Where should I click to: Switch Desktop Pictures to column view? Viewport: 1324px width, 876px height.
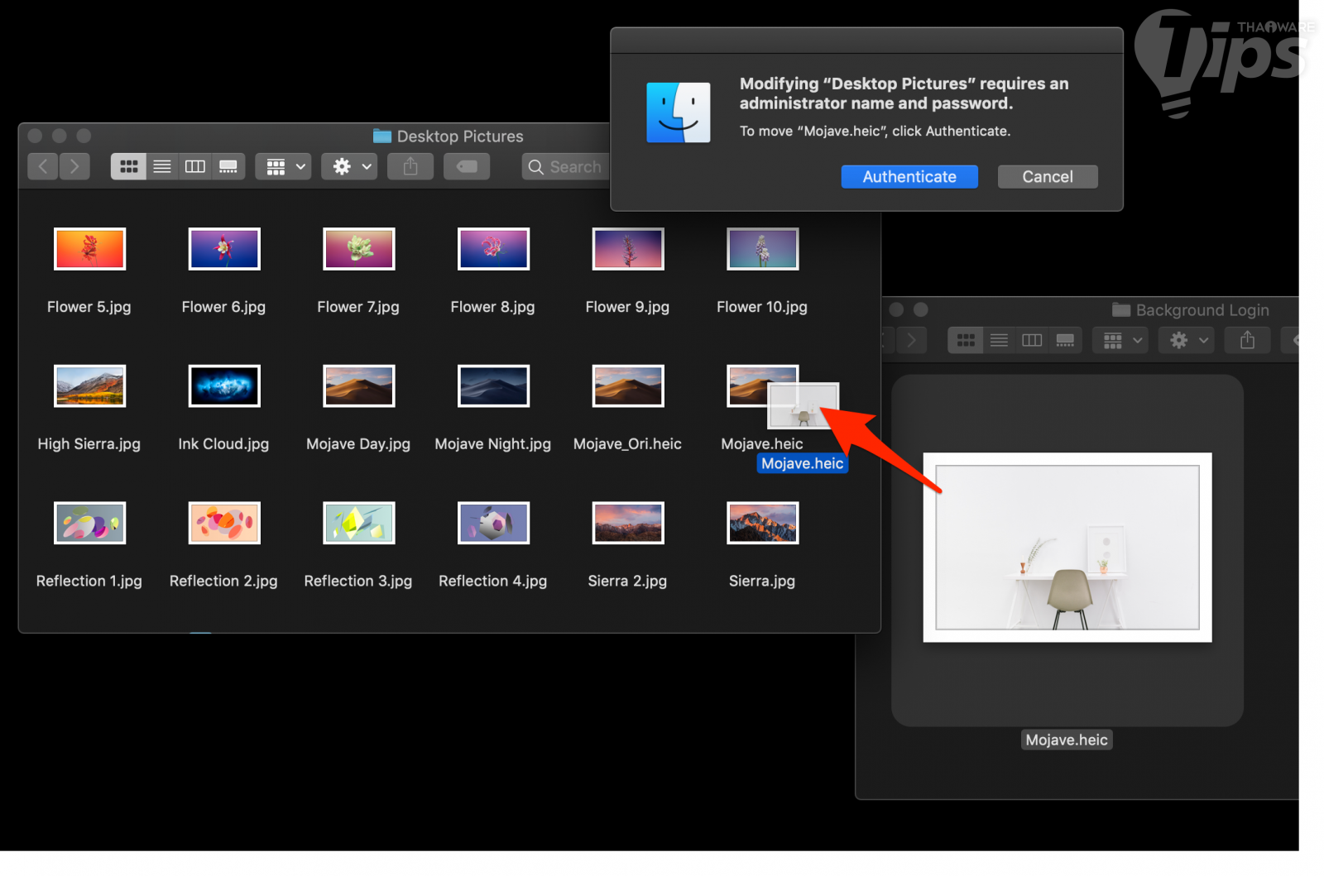click(195, 166)
